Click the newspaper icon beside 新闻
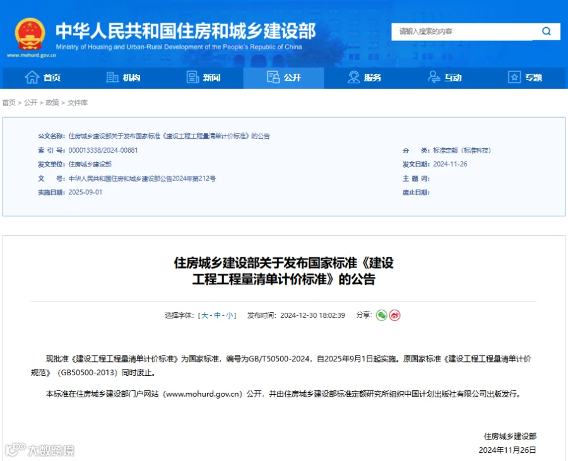The image size is (568, 461). [192, 77]
